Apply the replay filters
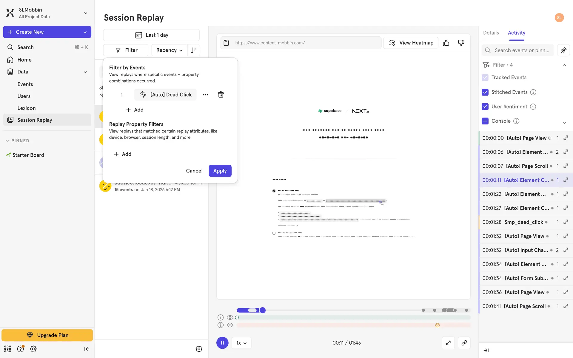This screenshot has width=573, height=358. [220, 171]
